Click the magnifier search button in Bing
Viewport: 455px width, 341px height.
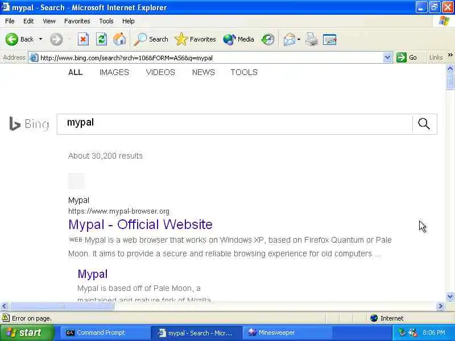(x=424, y=124)
